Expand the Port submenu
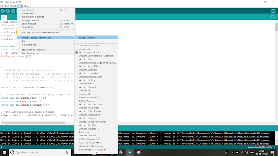278x156 pixels. click(x=46, y=41)
